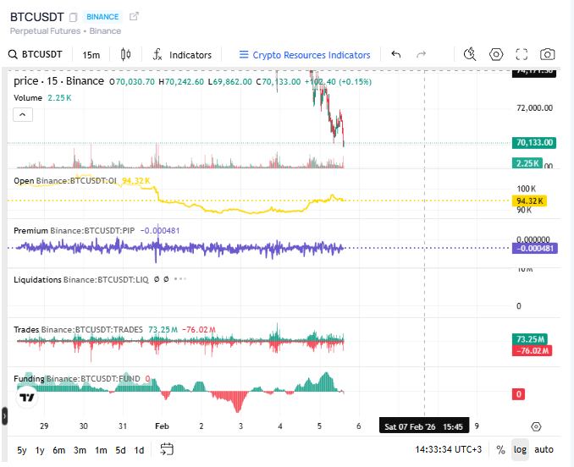The width and height of the screenshot is (574, 467).
Task: Open the quick search lightning icon
Action: (x=470, y=54)
